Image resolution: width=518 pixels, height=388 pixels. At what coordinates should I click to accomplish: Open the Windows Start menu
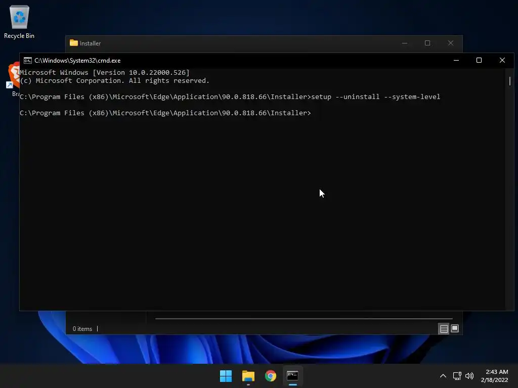(226, 376)
